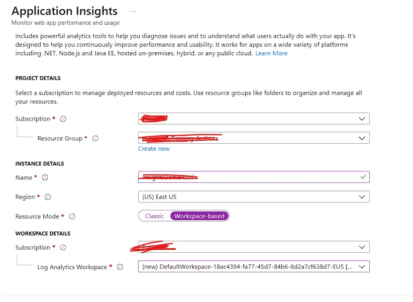The width and height of the screenshot is (413, 302).
Task: Open the ellipsis menu beside Application Insights title
Action: click(133, 11)
